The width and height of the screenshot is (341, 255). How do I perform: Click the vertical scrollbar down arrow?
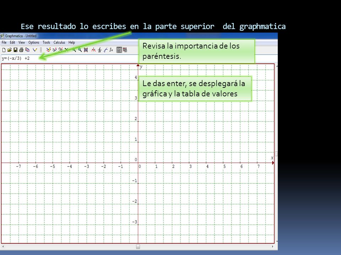point(277,241)
